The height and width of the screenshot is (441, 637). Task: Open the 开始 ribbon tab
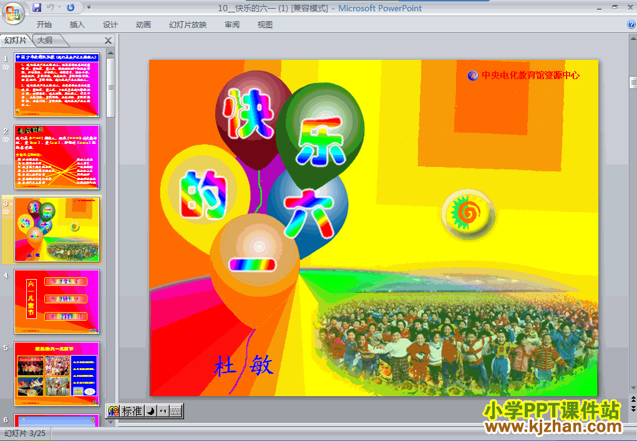[x=44, y=25]
